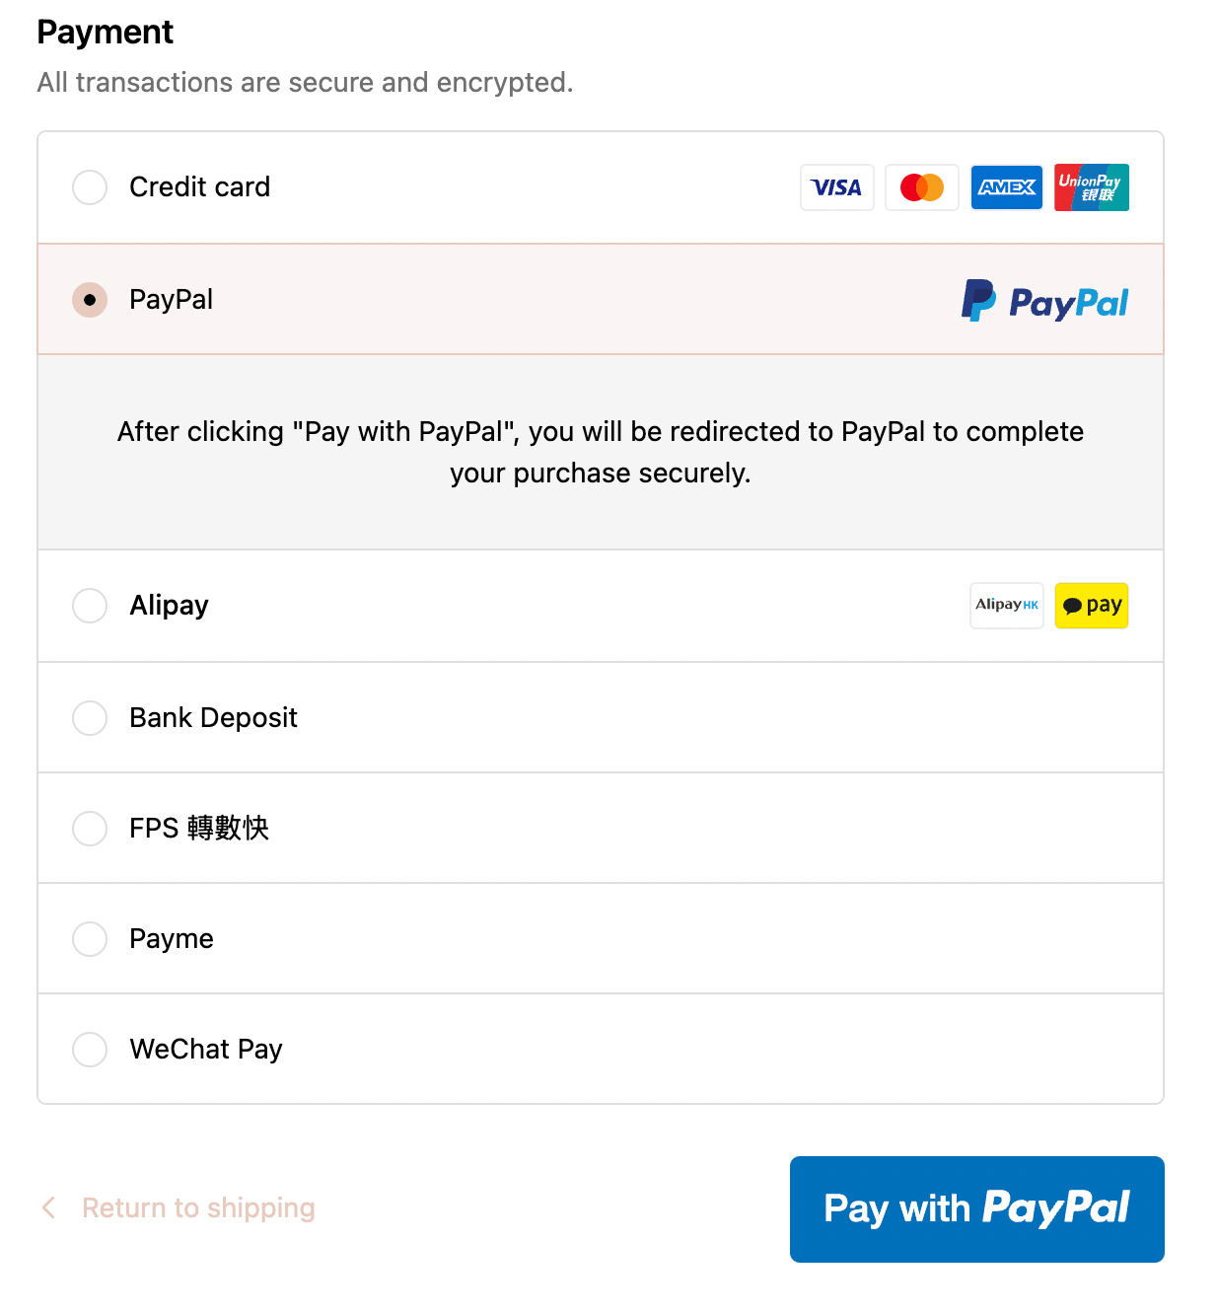Click the PayPal logo in PayPal row
The image size is (1217, 1314).
(1044, 301)
